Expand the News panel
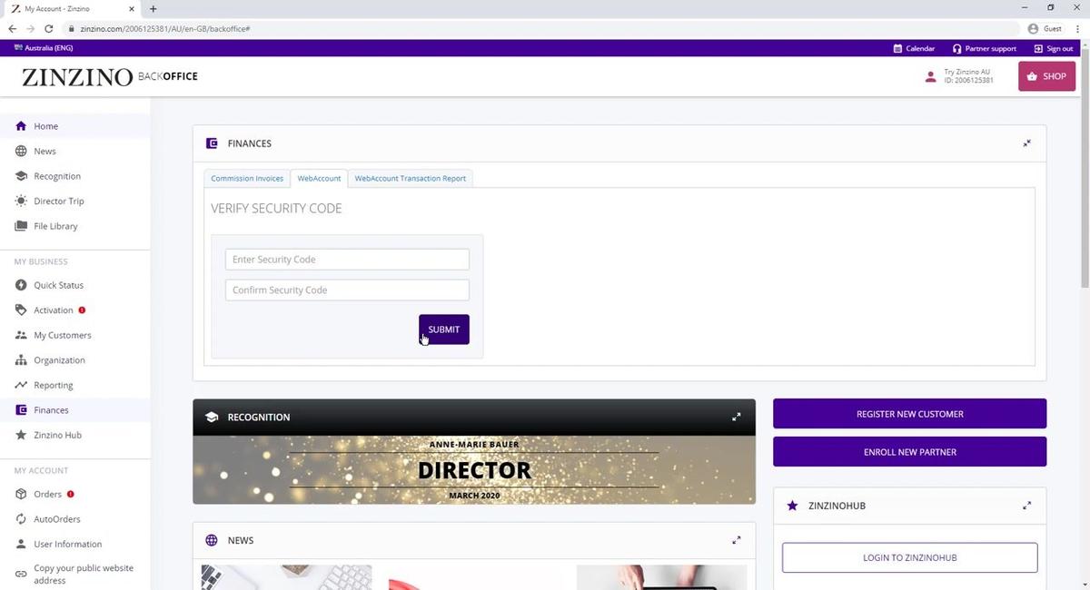Image resolution: width=1090 pixels, height=590 pixels. (736, 539)
